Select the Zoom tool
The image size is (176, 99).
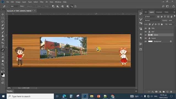coord(3,64)
